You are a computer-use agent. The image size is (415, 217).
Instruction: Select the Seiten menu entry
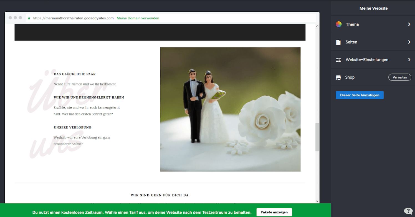tap(351, 42)
